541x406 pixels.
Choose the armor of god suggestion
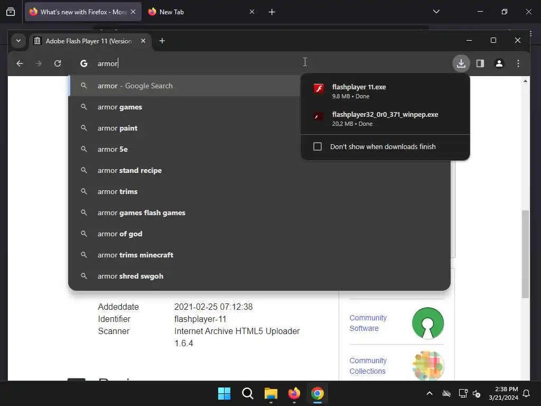[x=259, y=234]
